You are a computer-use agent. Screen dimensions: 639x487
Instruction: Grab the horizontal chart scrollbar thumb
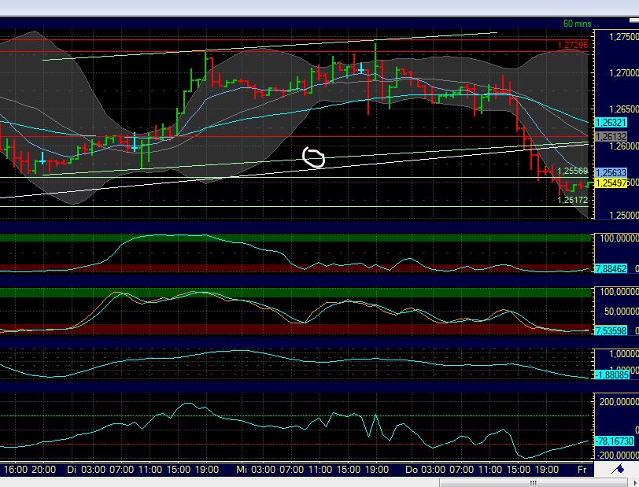533,483
